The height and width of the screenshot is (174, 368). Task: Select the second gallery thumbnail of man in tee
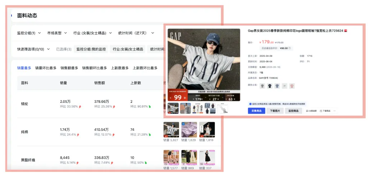(185, 108)
